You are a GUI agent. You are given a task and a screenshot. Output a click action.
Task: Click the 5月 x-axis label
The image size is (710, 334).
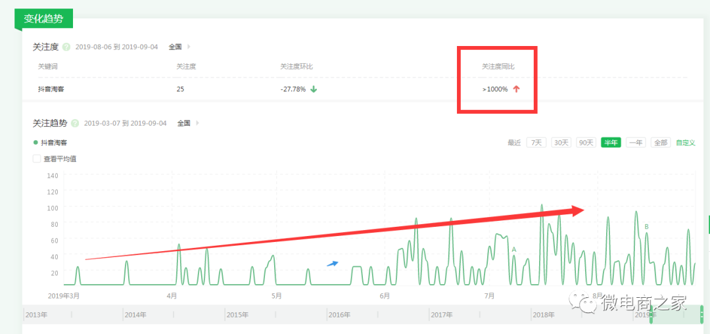[x=277, y=296]
